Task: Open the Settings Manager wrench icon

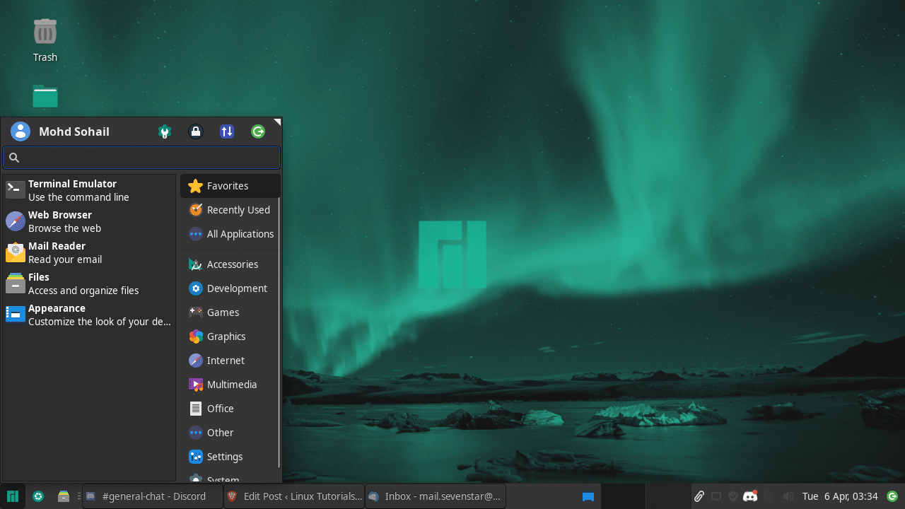Action: 164,131
